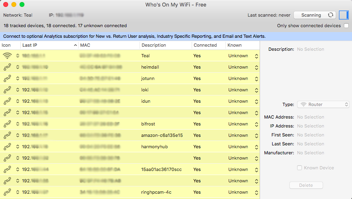
Task: Click the Analytics subscription banner
Action: pos(134,36)
